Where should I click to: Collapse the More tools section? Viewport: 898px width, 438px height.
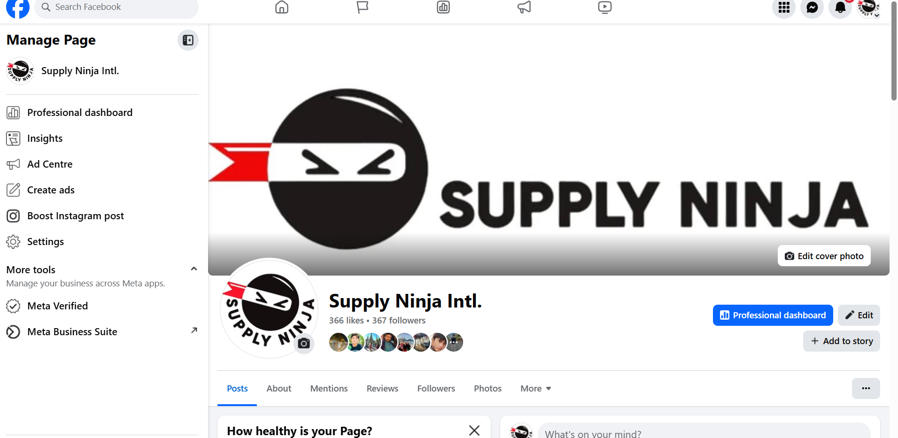[x=194, y=269]
